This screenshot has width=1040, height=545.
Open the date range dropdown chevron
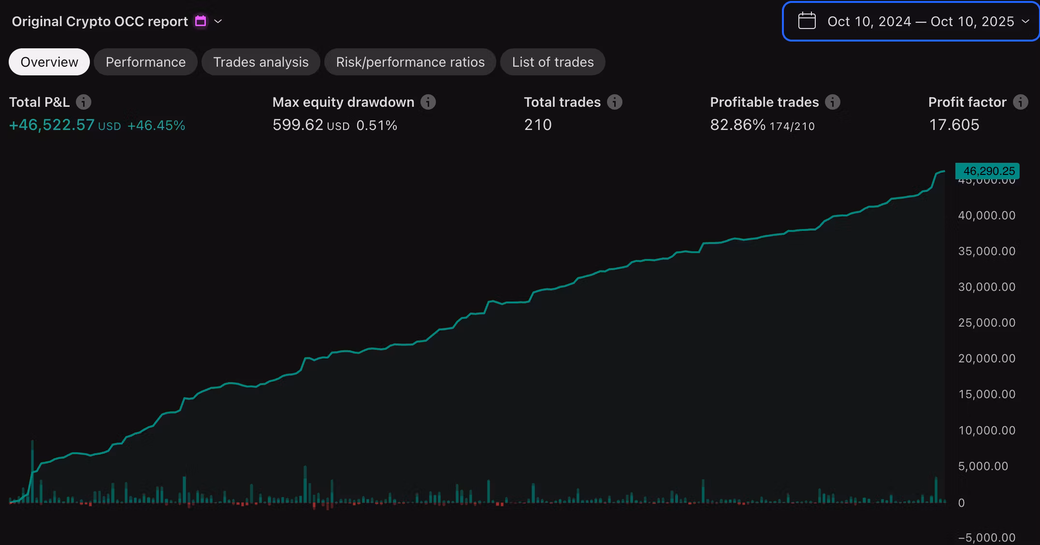click(1026, 21)
